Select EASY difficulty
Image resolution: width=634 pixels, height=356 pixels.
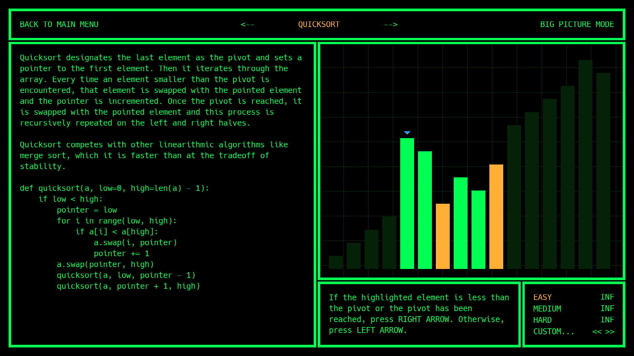[542, 297]
